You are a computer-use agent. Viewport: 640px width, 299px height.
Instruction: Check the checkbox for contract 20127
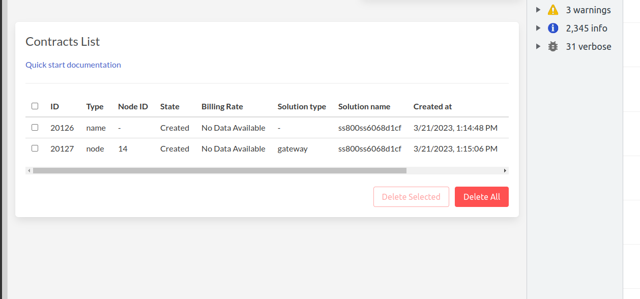click(35, 148)
